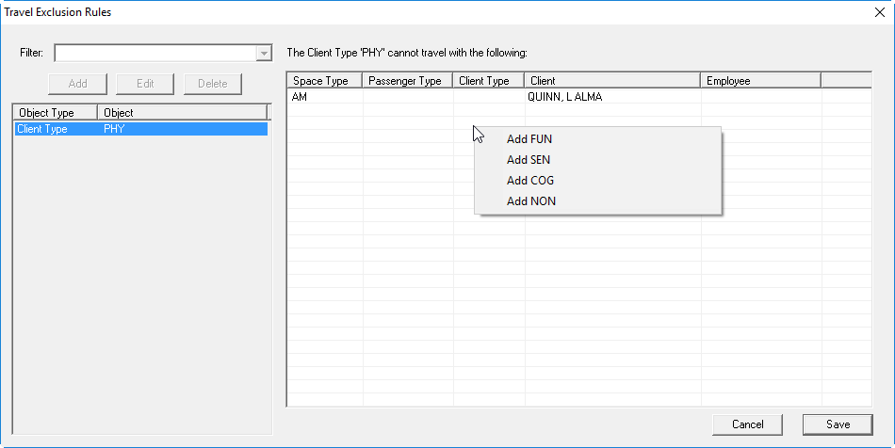Click into the Filter combo box field
The height and width of the screenshot is (448, 895).
155,53
